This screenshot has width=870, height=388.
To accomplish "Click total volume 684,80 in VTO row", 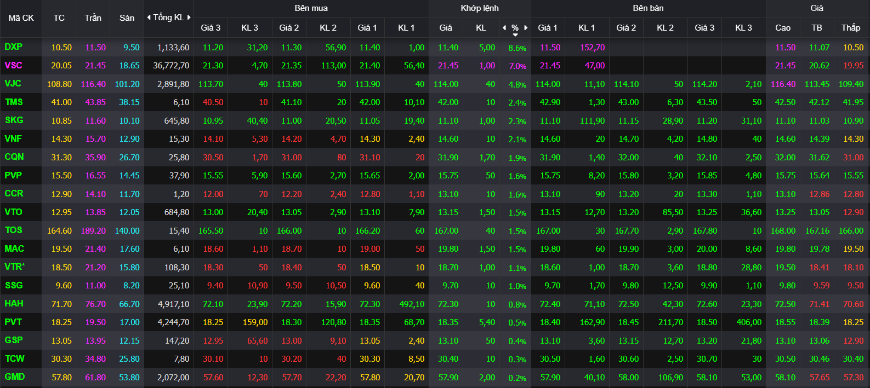I will [x=177, y=212].
